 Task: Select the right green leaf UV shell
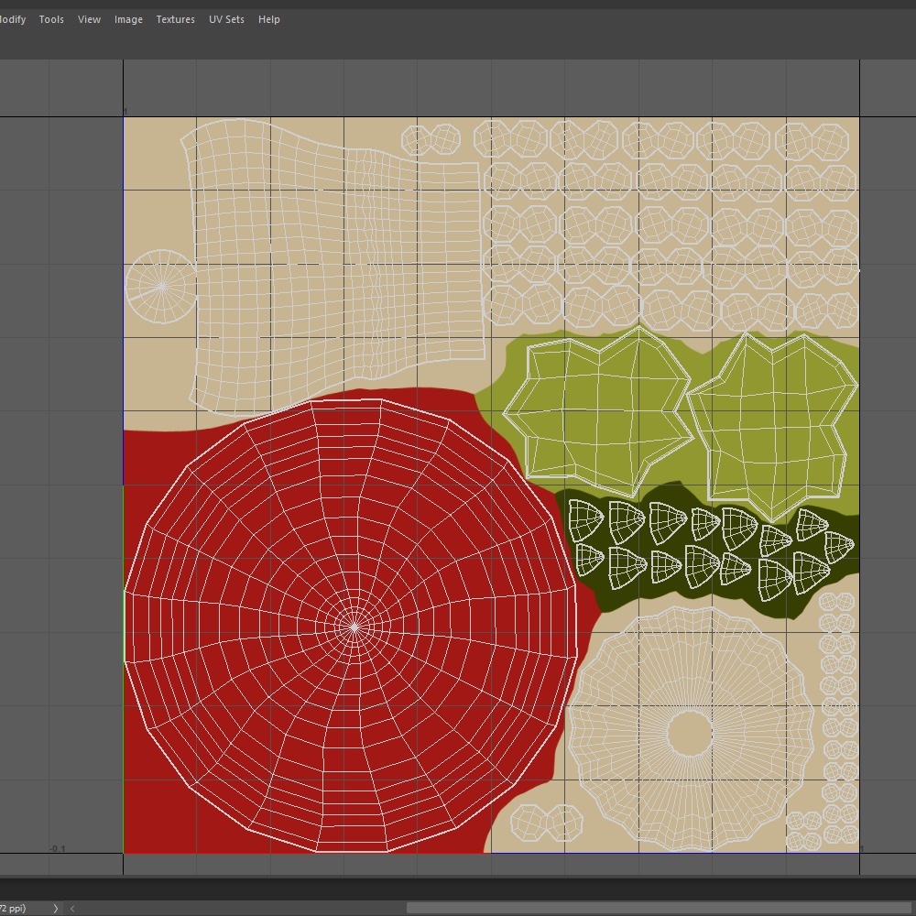coord(773,427)
